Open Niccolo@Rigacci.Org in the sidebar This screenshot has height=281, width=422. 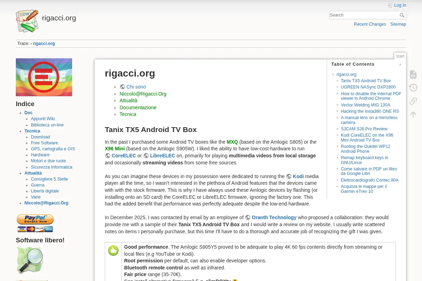46,203
